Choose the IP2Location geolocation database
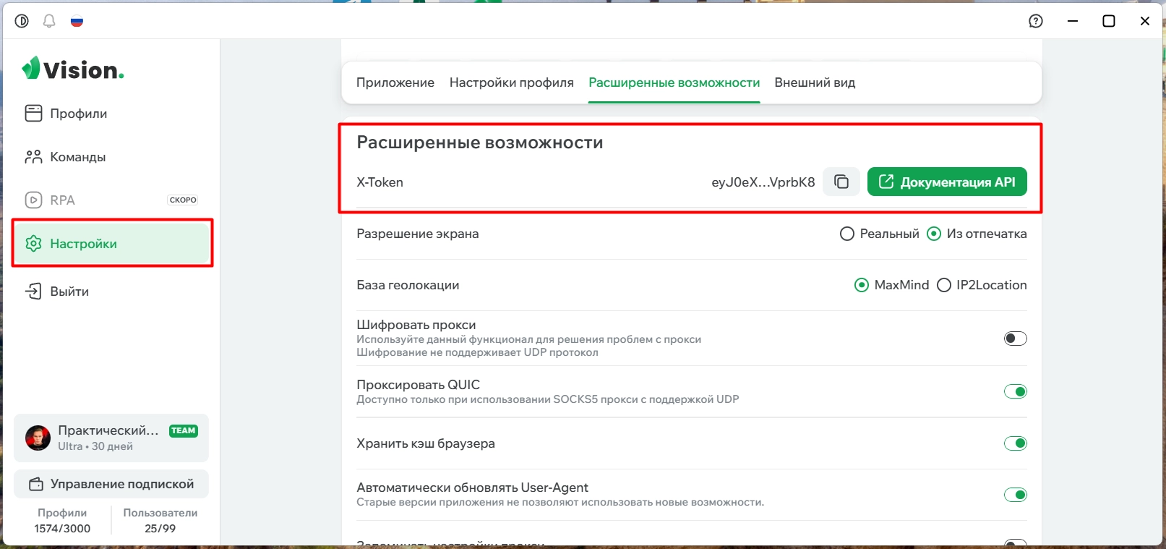Screen dimensions: 1166x549 982,285
